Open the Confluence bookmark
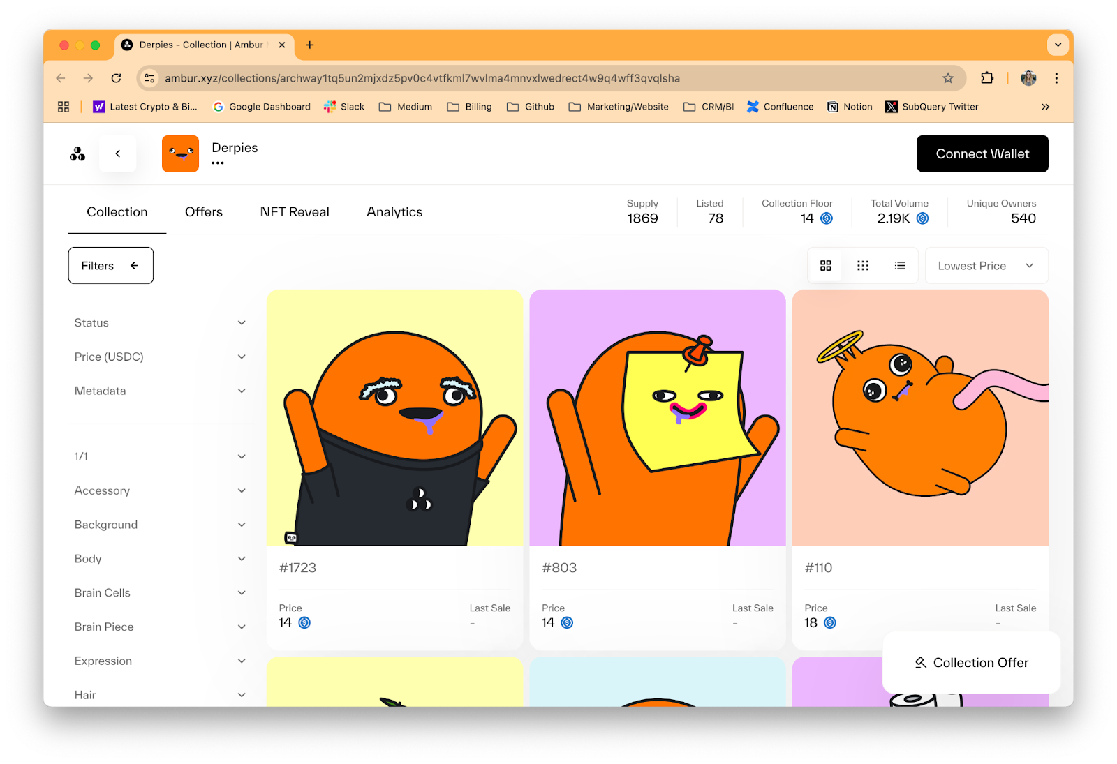The height and width of the screenshot is (764, 1117). [781, 107]
